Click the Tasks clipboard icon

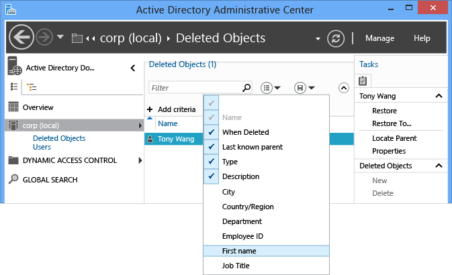click(x=363, y=80)
